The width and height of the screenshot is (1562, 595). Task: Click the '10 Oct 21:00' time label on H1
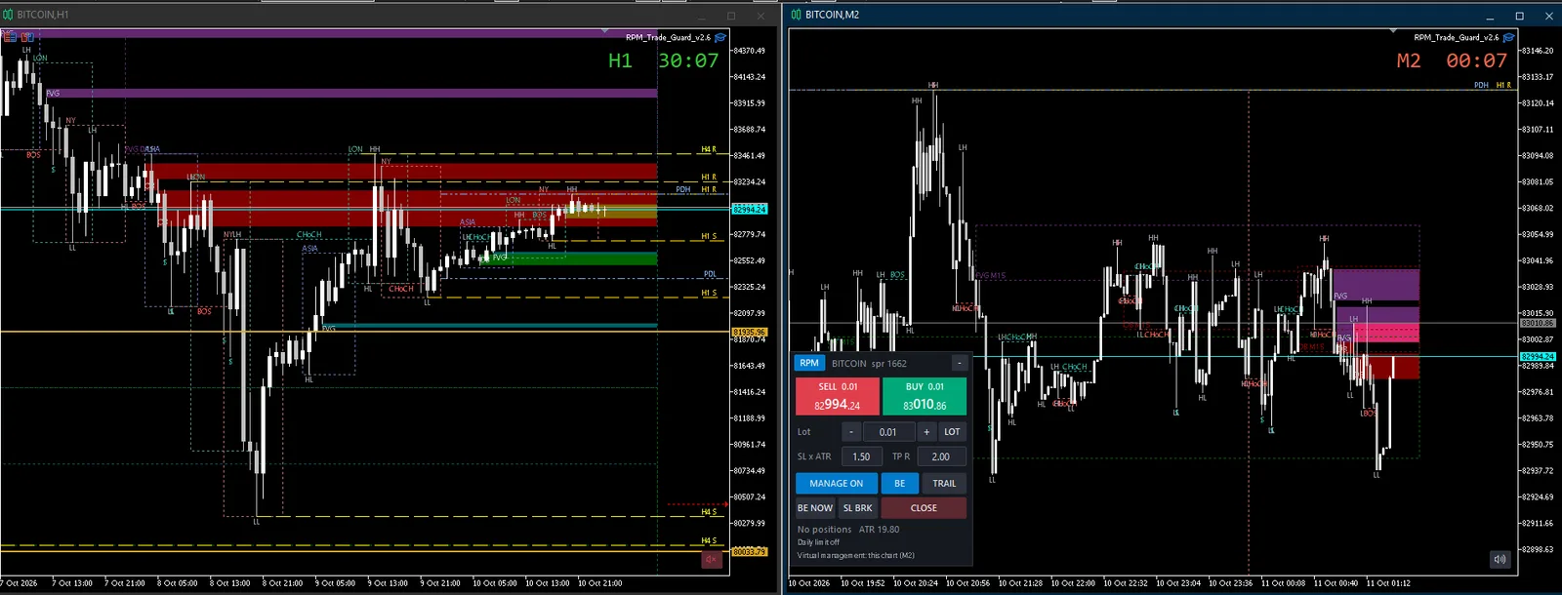(x=600, y=583)
